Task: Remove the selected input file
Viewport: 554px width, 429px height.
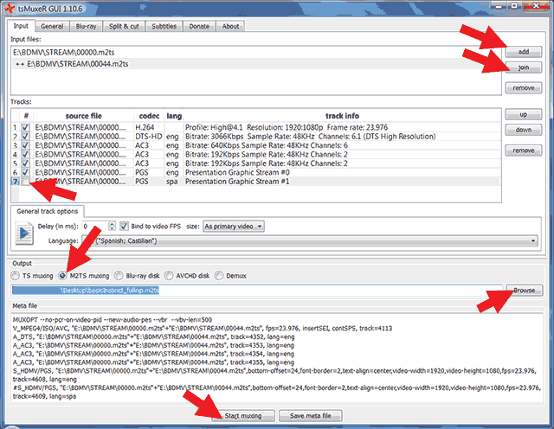Action: click(523, 87)
